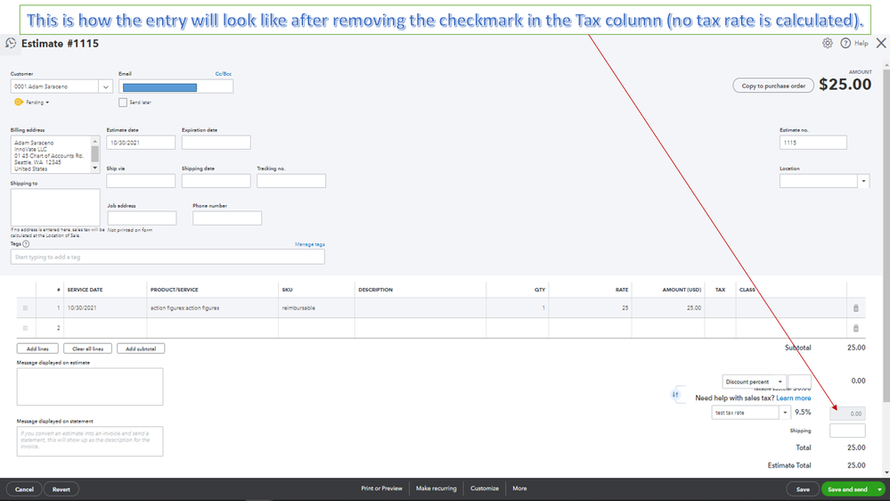Click the Shipping date field
The width and height of the screenshot is (890, 501).
[216, 181]
